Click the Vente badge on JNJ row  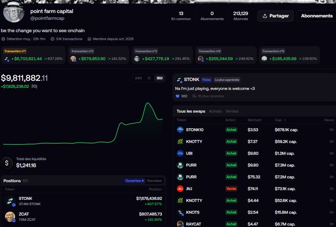tap(231, 189)
